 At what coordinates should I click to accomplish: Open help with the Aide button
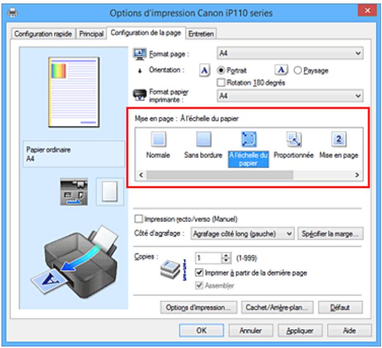349,330
